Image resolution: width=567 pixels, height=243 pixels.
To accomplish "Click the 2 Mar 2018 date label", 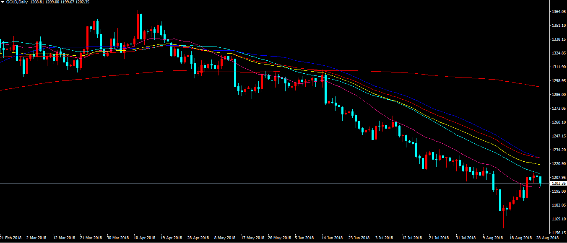I will click(36, 238).
